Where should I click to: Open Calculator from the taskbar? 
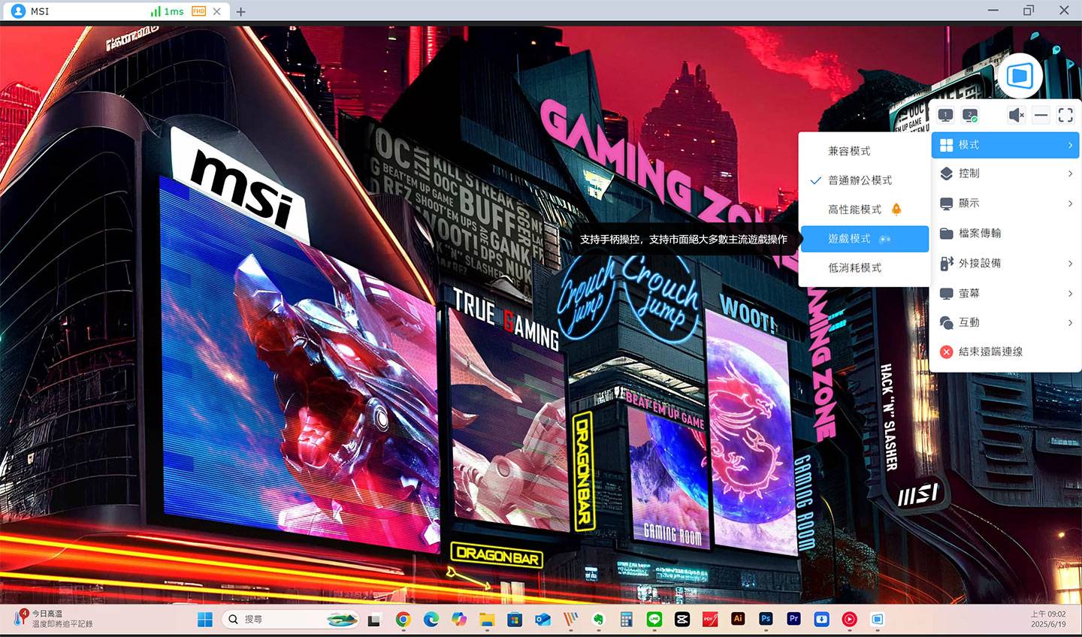[x=626, y=620]
